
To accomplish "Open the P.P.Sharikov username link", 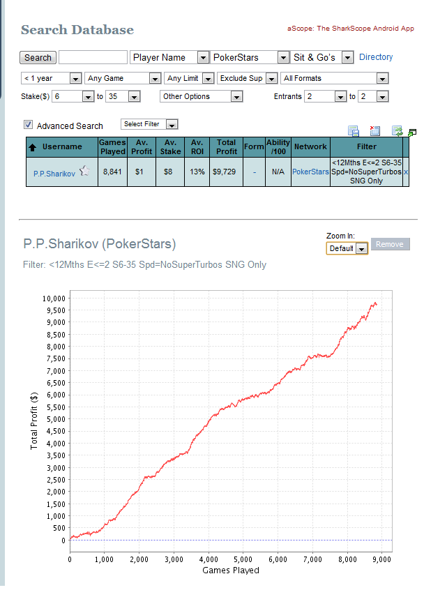I will coord(54,174).
